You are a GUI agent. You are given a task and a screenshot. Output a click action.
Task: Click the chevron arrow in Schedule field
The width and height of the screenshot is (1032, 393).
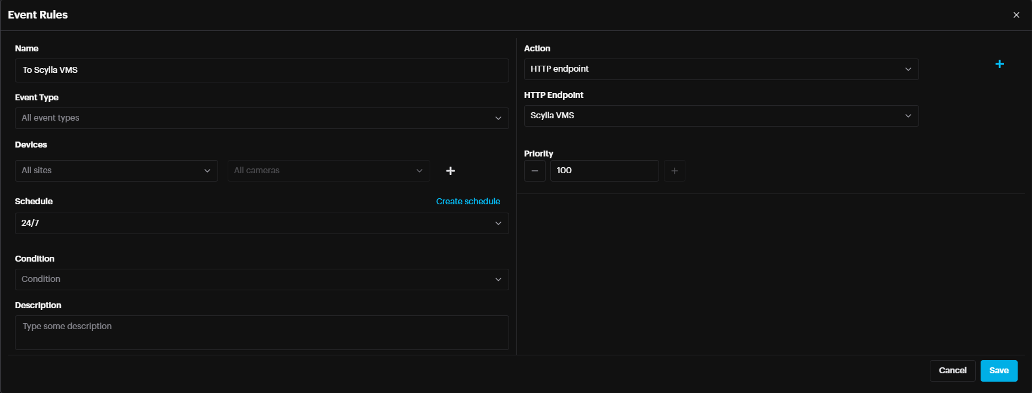pyautogui.click(x=498, y=223)
